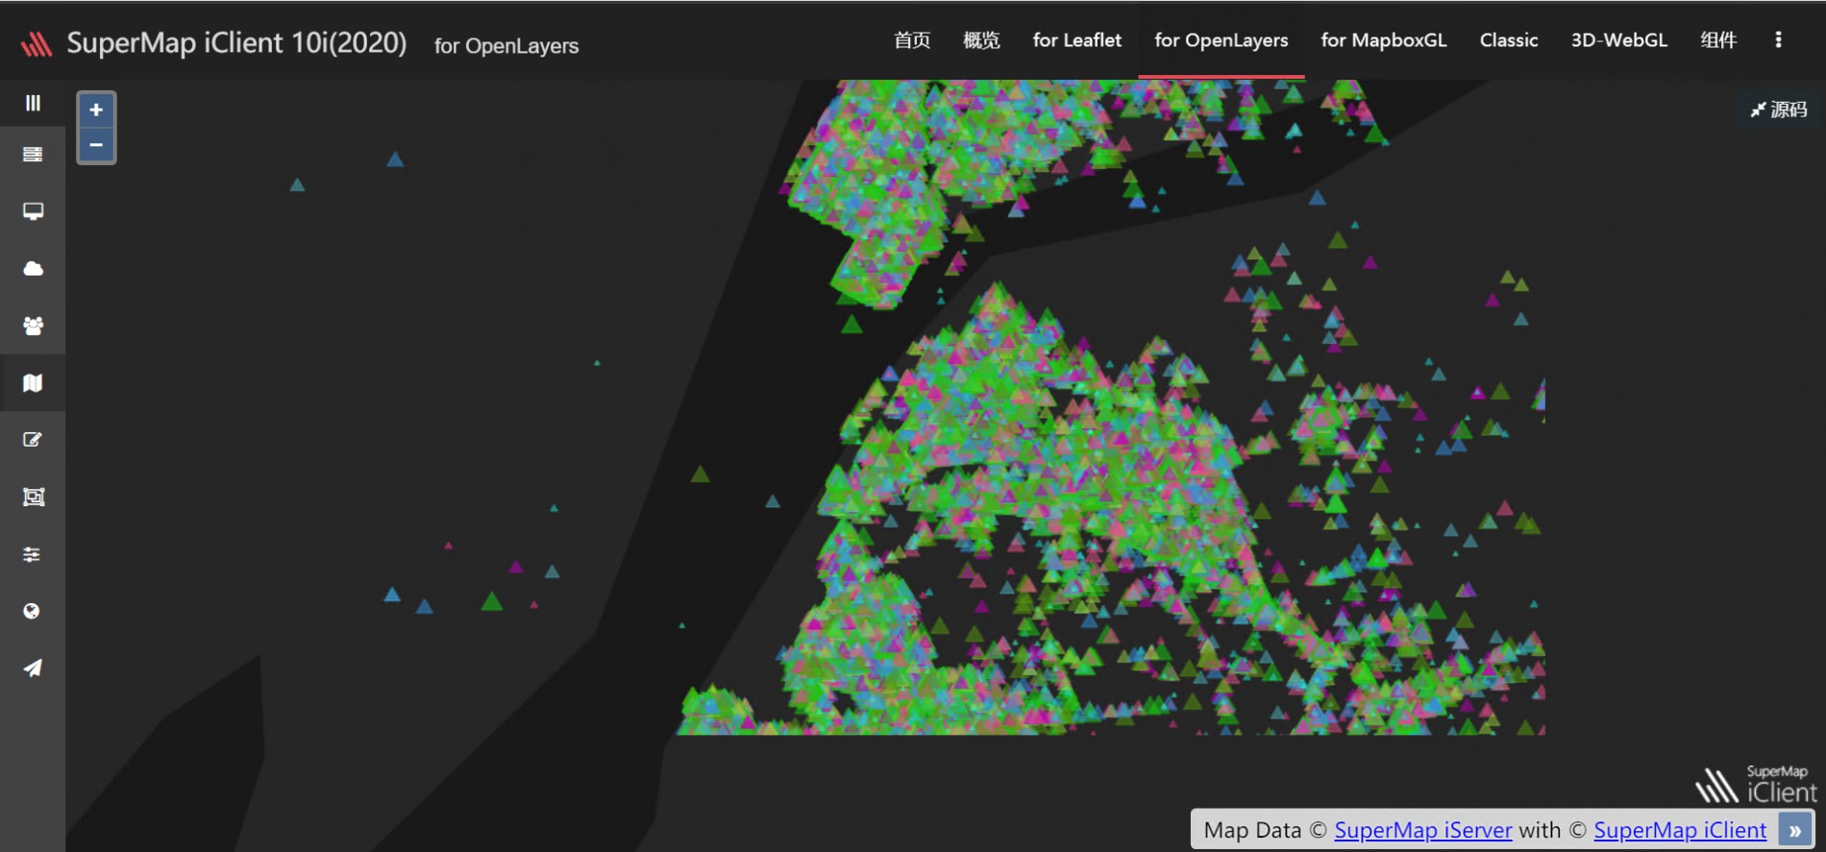1826x852 pixels.
Task: Open the 组件 components menu
Action: 1718,40
